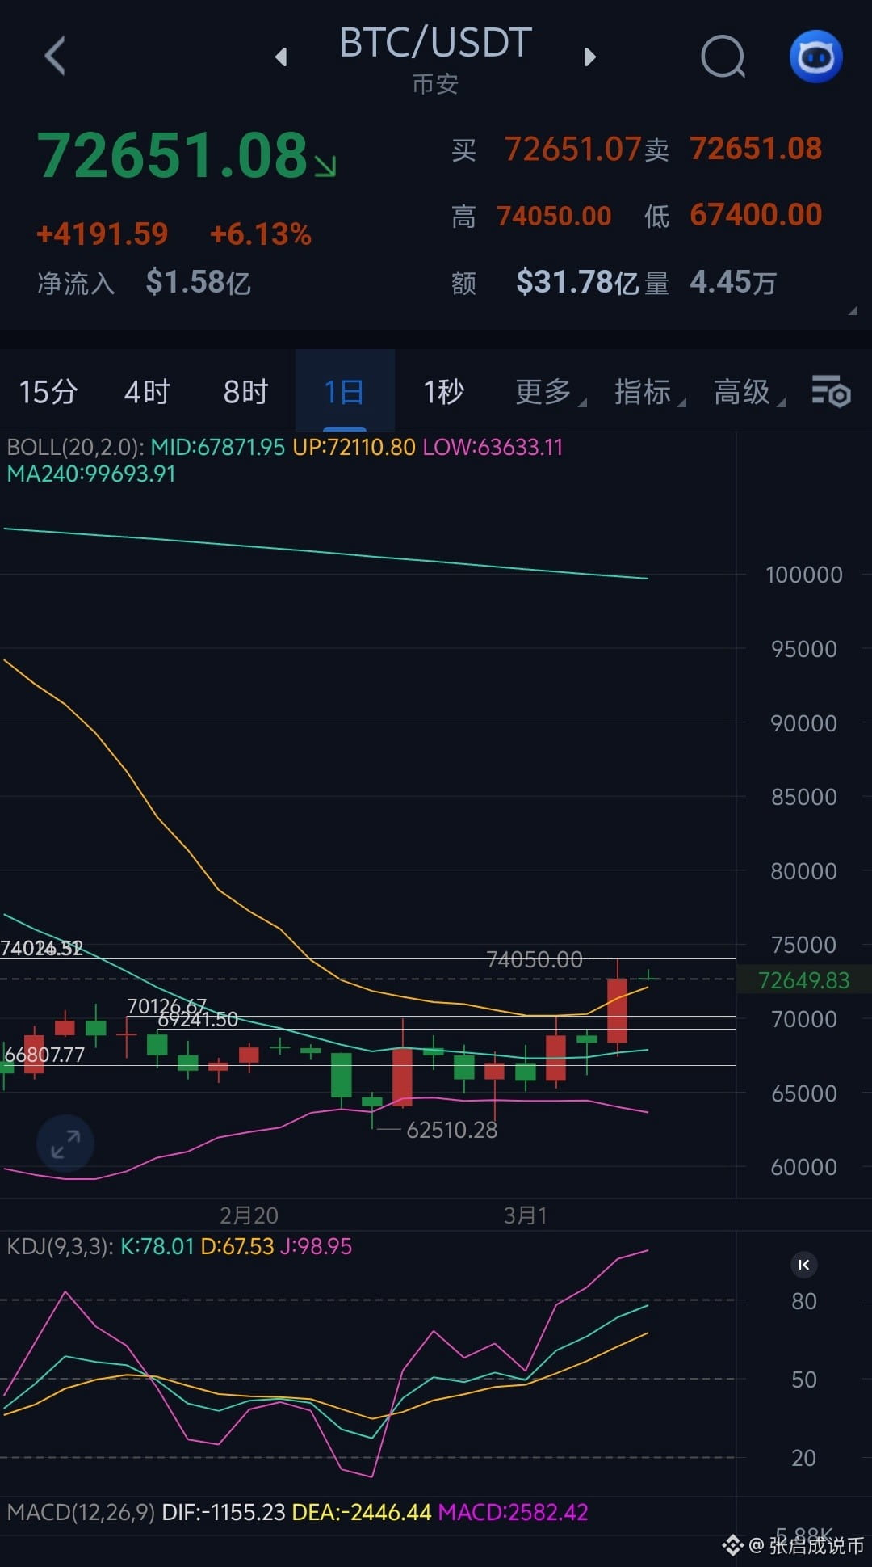This screenshot has width=872, height=1567.
Task: Tap the 3月1 date axis label
Action: pos(526,1215)
